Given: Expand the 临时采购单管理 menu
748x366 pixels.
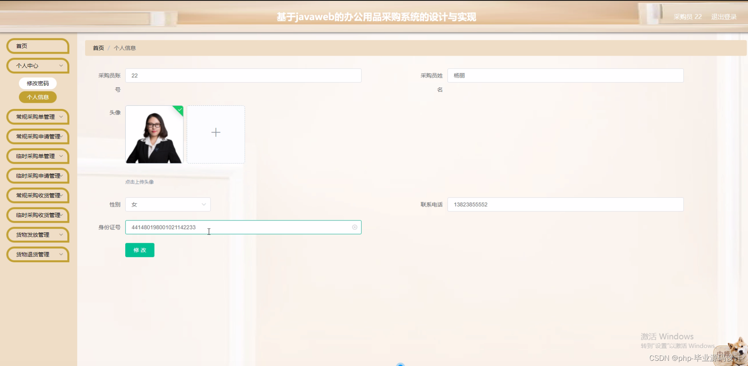Looking at the screenshot, I should coord(37,156).
